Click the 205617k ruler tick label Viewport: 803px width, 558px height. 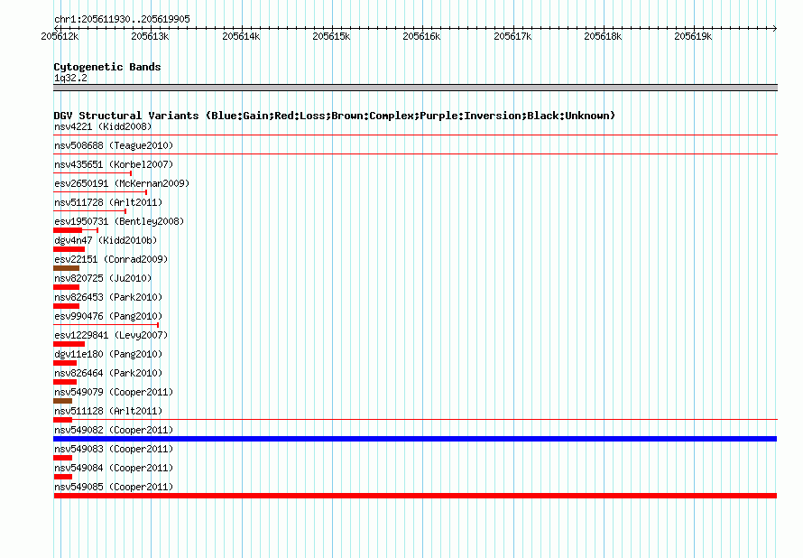click(512, 36)
